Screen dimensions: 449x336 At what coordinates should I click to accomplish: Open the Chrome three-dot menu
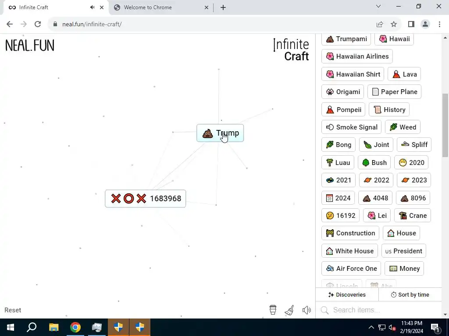[439, 24]
